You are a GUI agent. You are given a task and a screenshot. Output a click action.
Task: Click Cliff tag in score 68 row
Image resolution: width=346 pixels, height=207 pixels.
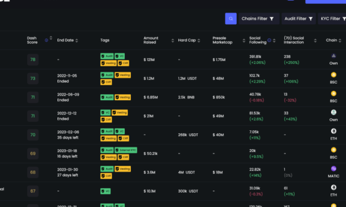pyautogui.click(x=106, y=176)
